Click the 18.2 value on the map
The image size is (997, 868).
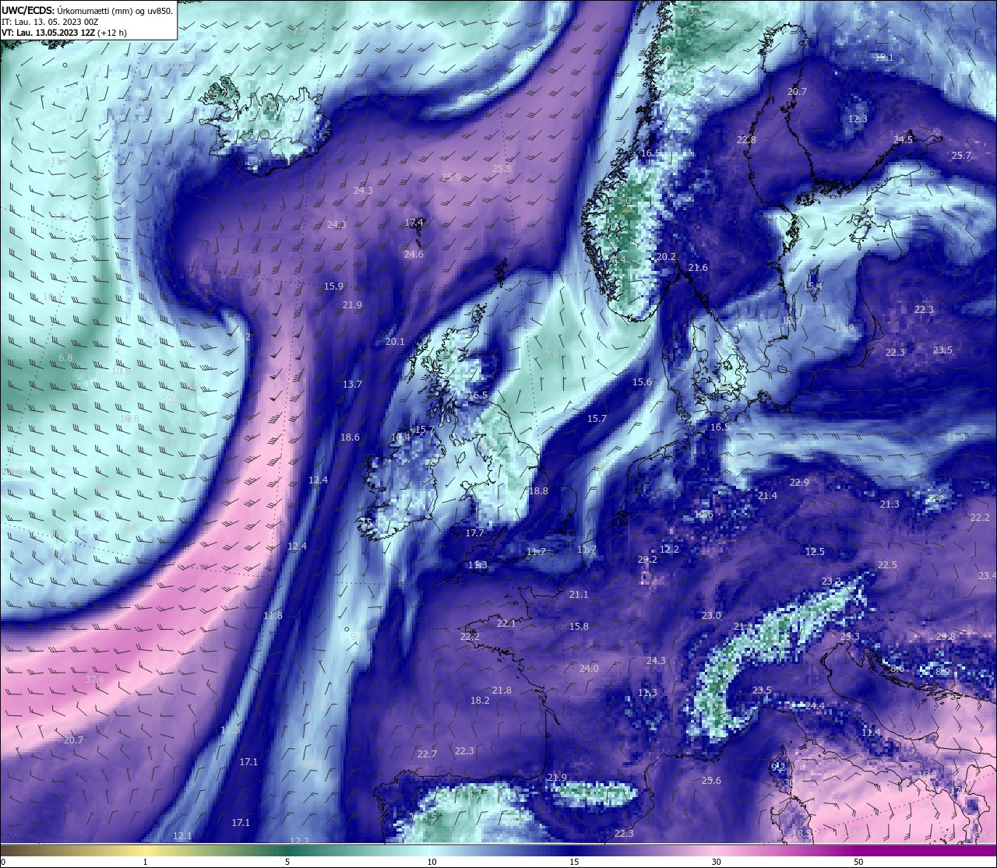[480, 700]
